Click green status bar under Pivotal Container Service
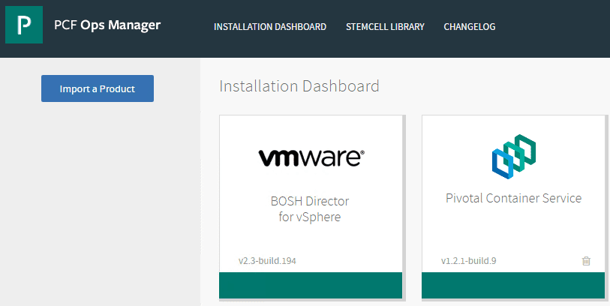The height and width of the screenshot is (306, 610). 514,285
